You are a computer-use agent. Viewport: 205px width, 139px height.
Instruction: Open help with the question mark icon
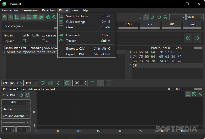coord(54,17)
